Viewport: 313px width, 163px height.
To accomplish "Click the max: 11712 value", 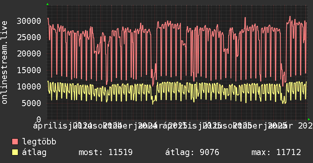I will click(x=276, y=152).
